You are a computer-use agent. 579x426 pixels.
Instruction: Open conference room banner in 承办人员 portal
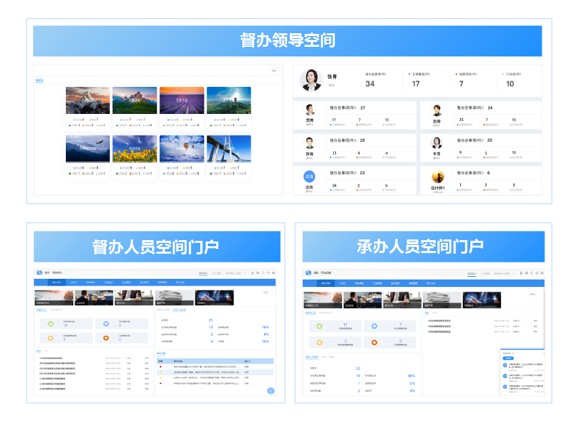pos(362,300)
